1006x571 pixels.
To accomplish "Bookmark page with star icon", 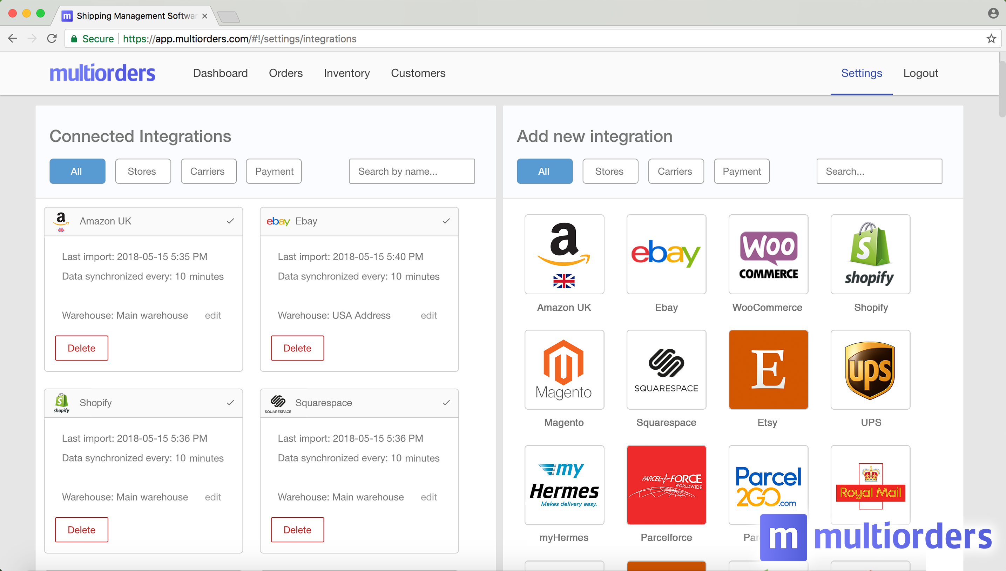I will [x=991, y=39].
